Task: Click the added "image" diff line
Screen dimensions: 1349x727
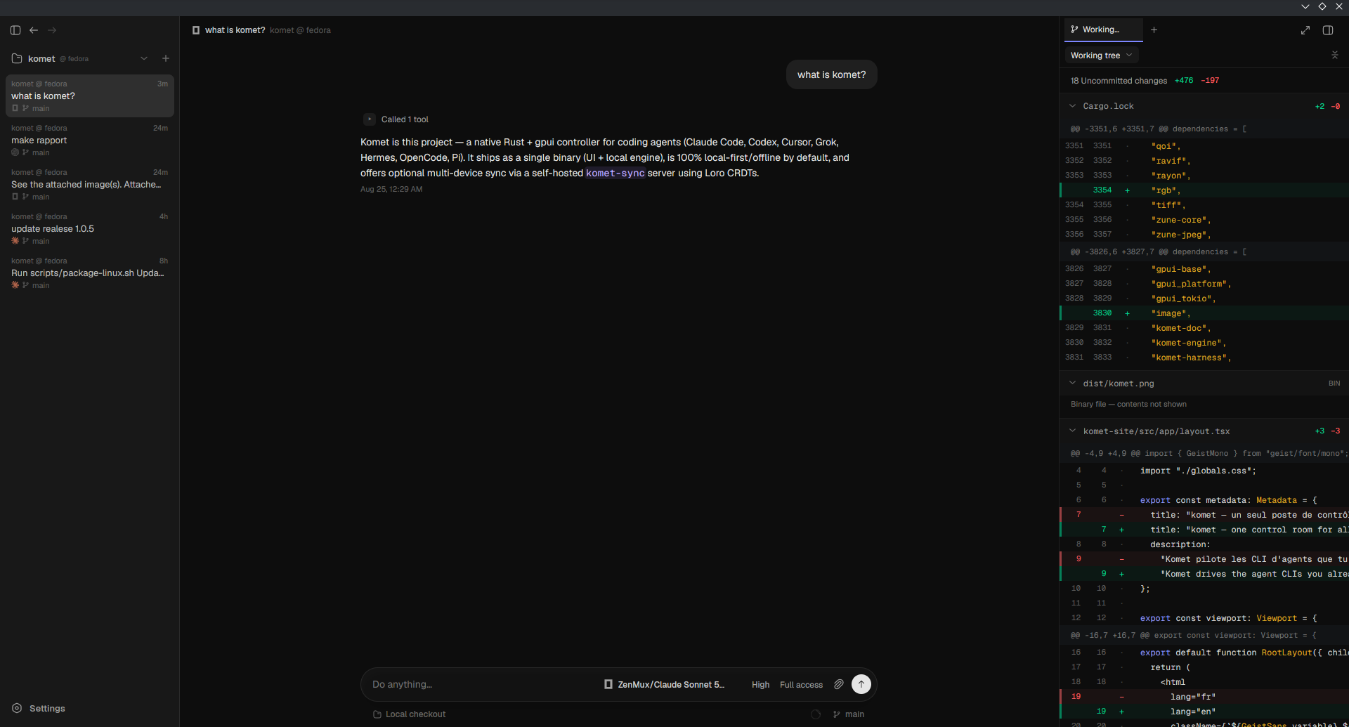Action: pos(1204,313)
